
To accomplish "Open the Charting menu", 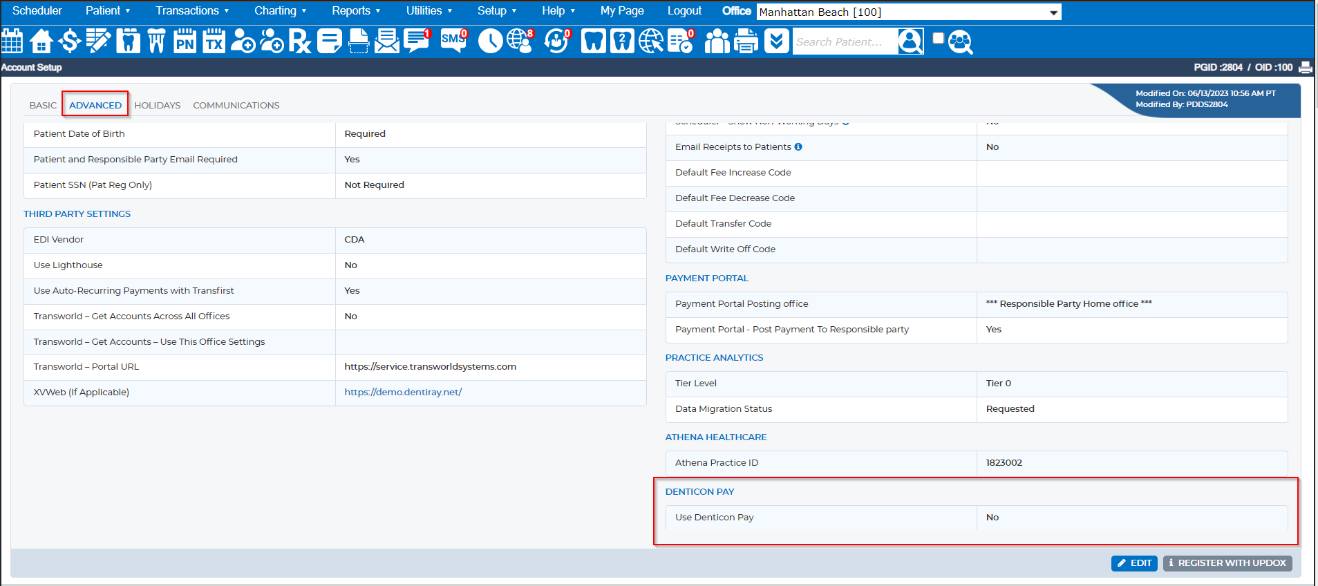I will 280,11.
